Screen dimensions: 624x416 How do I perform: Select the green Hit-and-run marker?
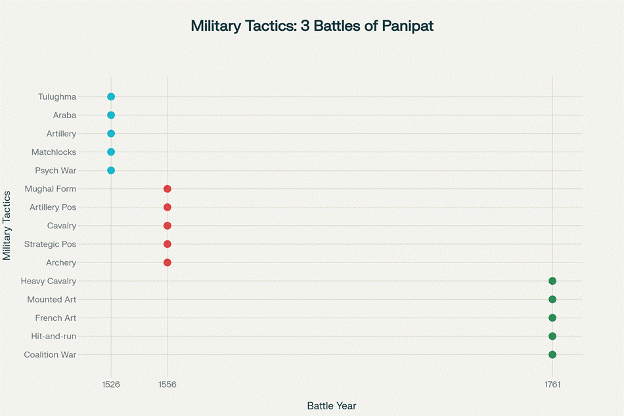point(552,336)
